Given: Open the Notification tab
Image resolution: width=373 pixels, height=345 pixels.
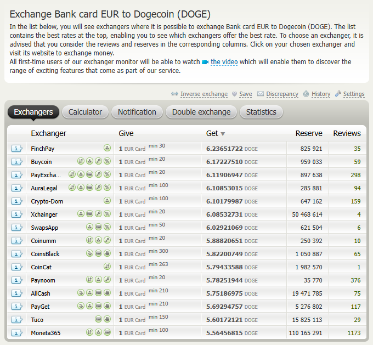Looking at the screenshot, I should (x=137, y=112).
